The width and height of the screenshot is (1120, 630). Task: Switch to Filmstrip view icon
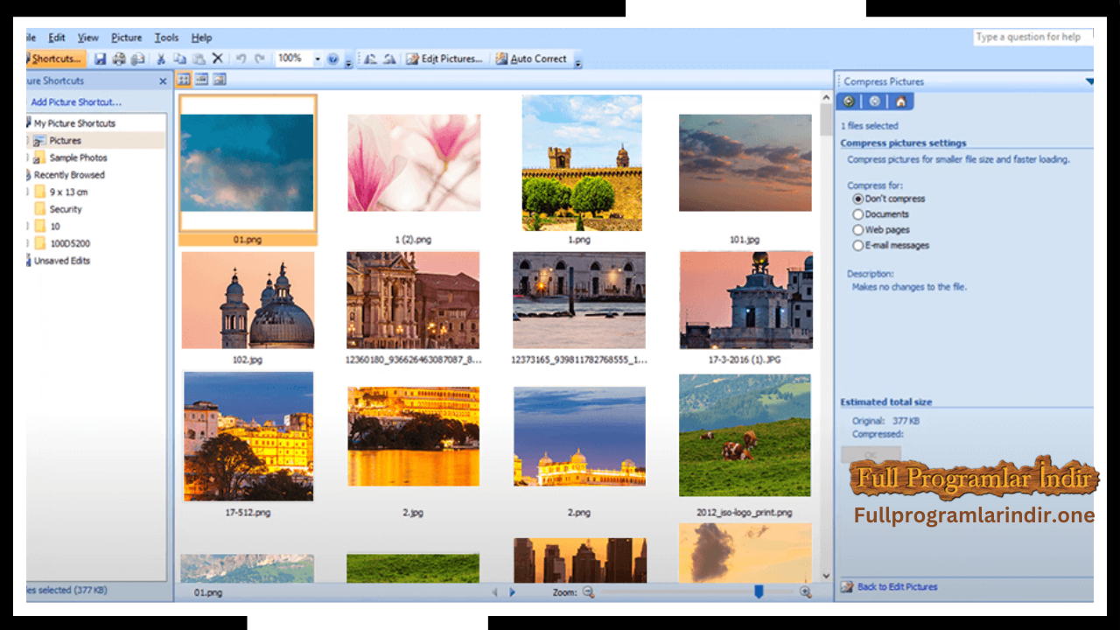point(201,80)
